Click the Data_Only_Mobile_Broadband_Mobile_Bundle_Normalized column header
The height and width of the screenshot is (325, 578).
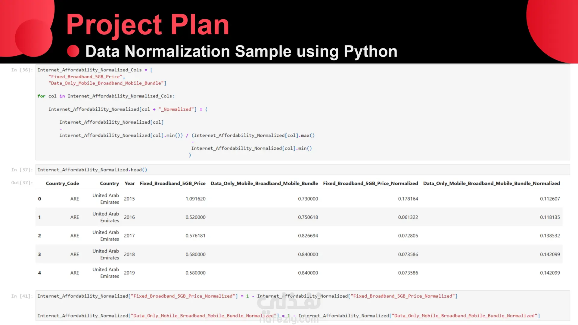coord(491,184)
